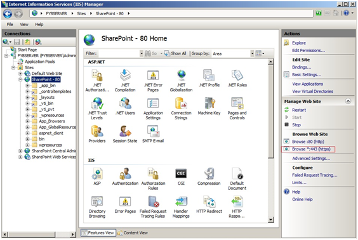The width and height of the screenshot is (358, 240).
Task: Click Restart under Manage Web Site
Action: (299, 110)
